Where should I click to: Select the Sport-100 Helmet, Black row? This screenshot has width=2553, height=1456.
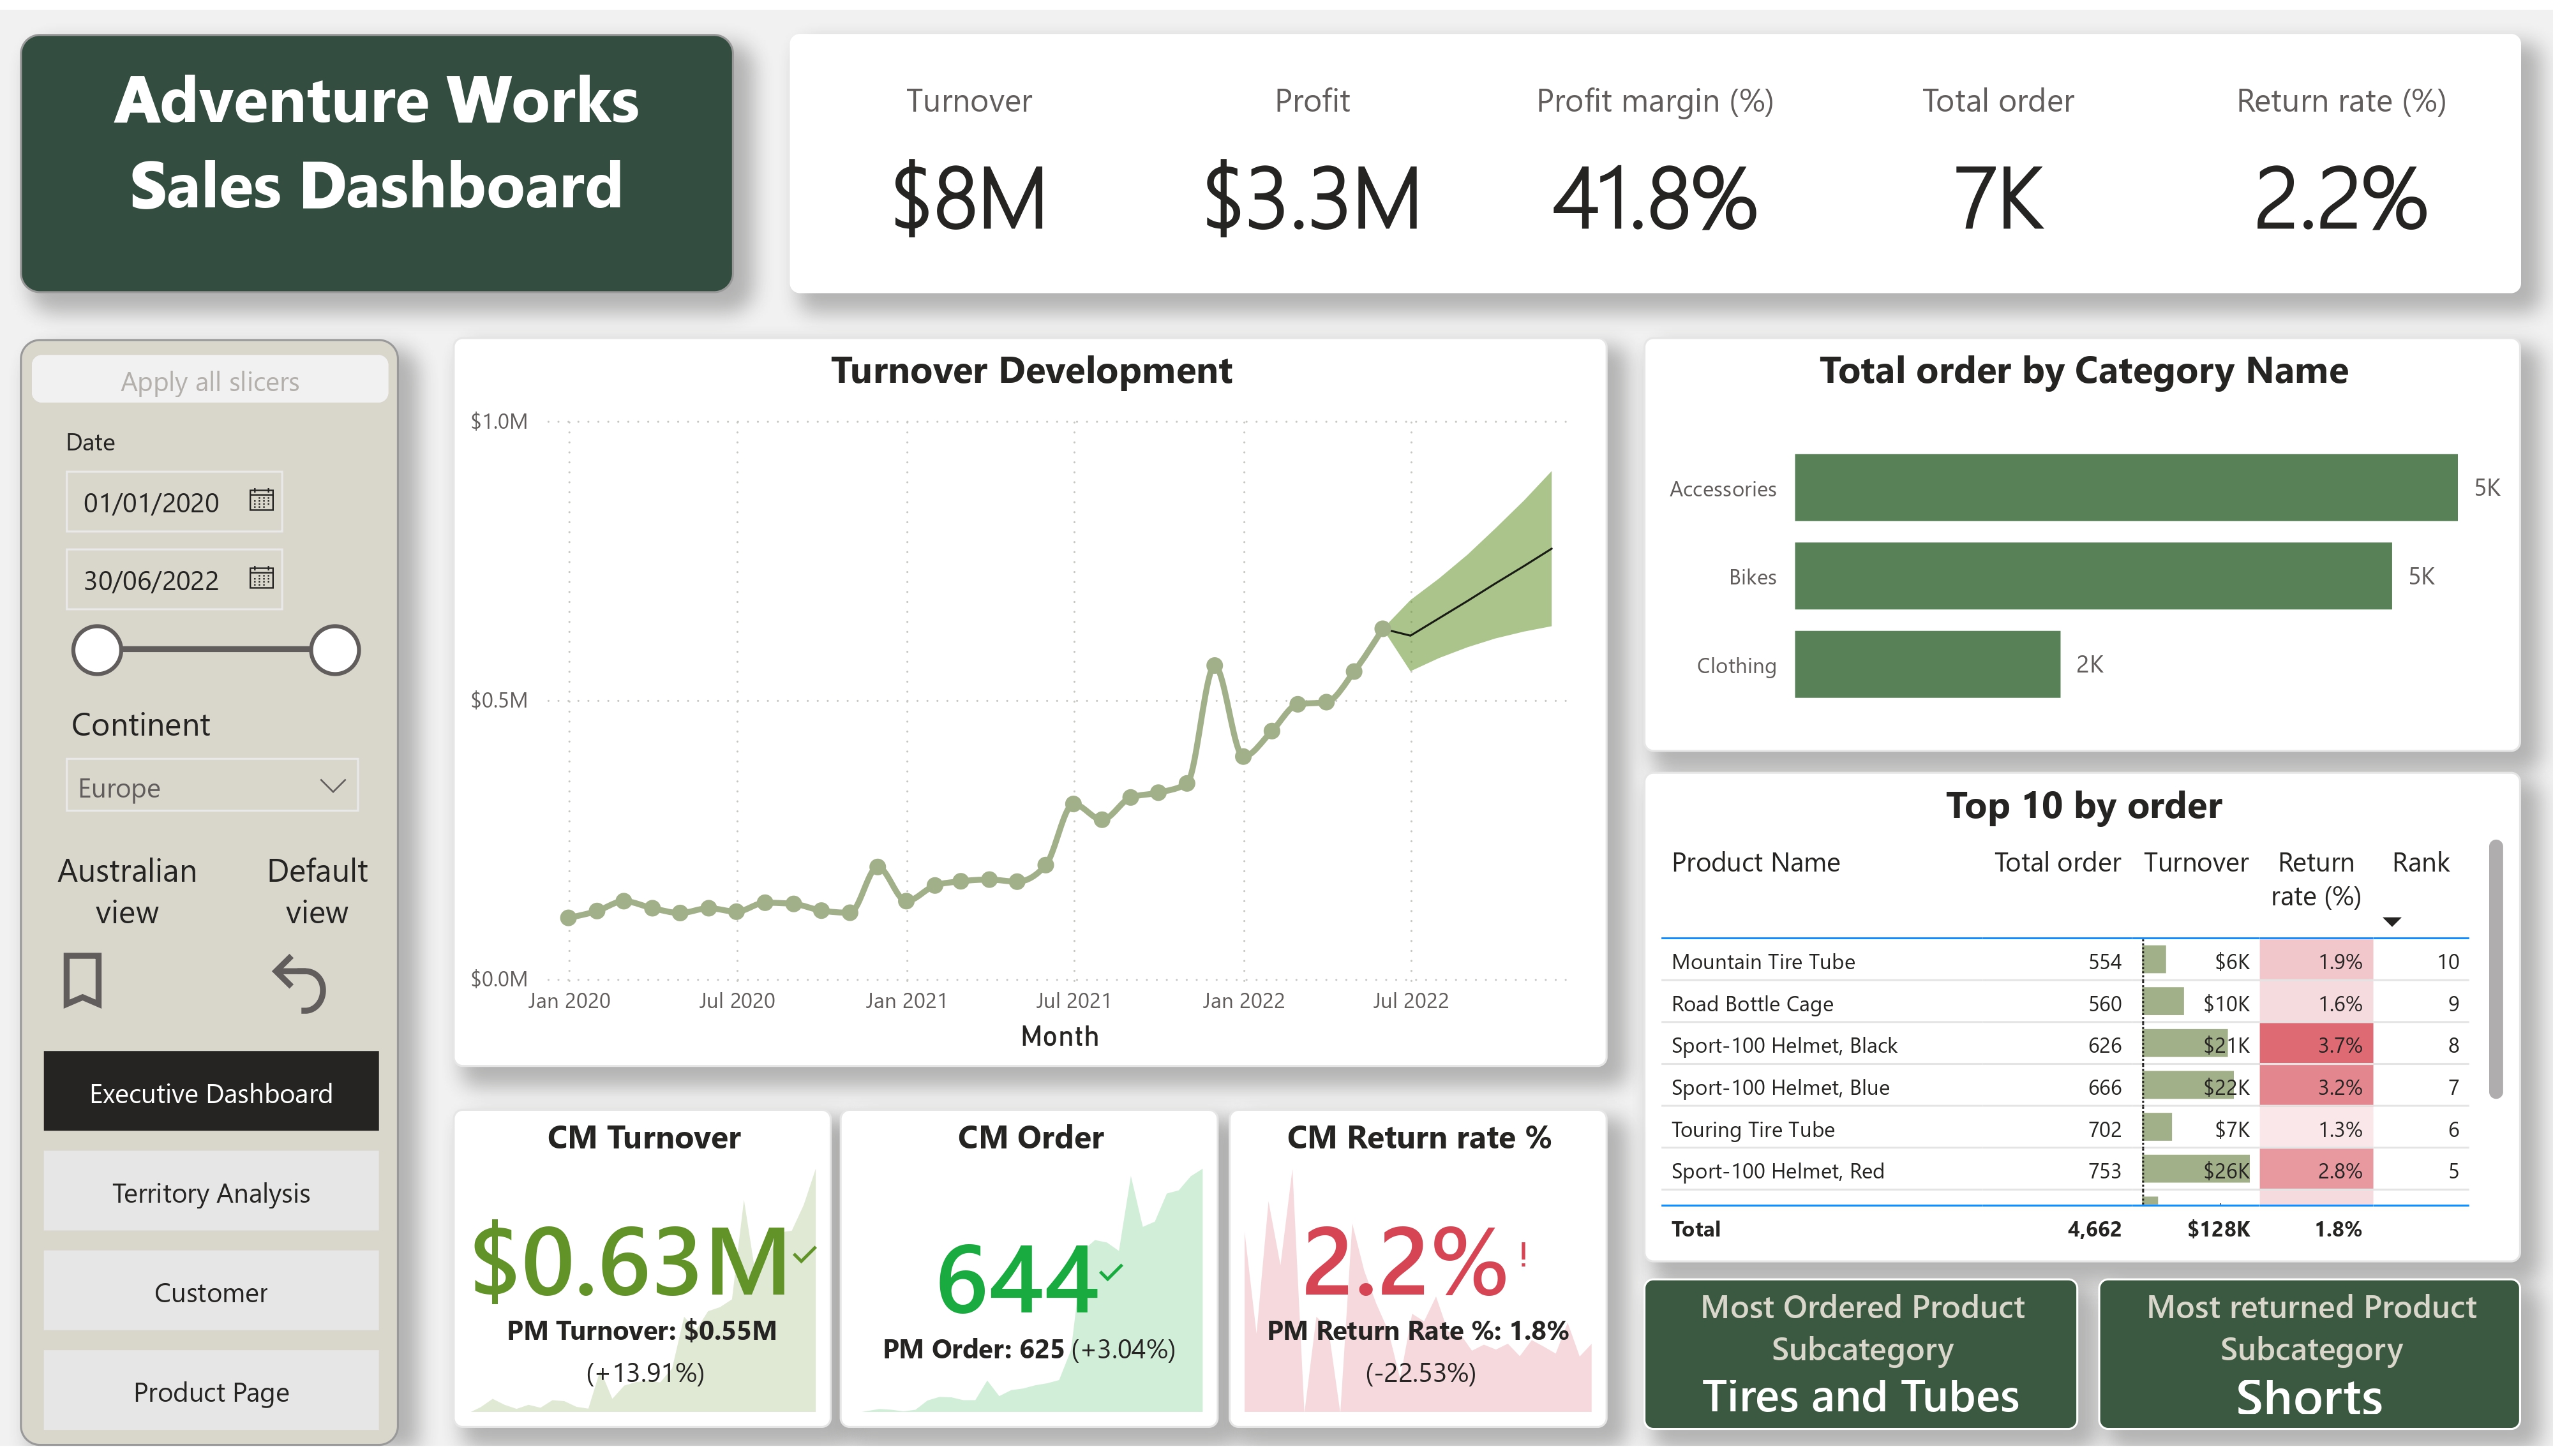[2065, 1045]
